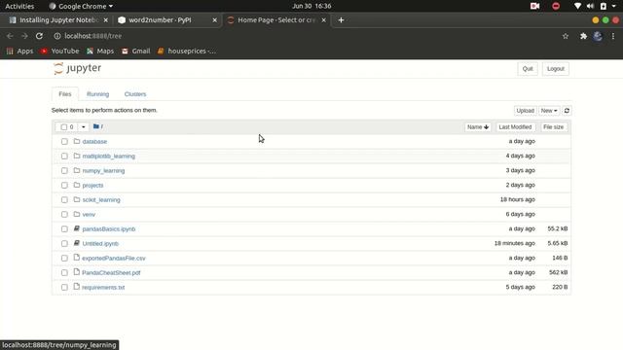Open Chrome extensions puzzle icon

coord(583,36)
